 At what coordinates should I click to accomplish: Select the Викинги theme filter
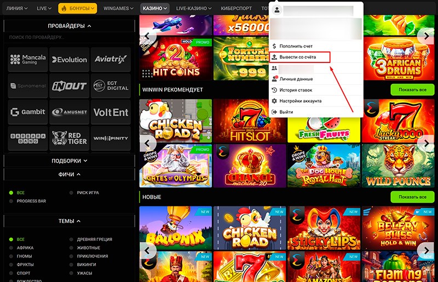(x=83, y=264)
